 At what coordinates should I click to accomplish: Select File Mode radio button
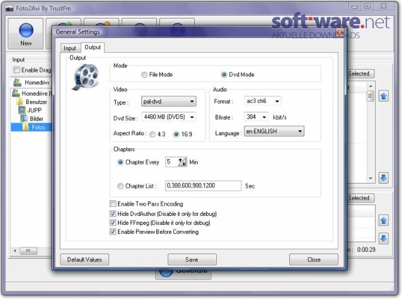[144, 75]
